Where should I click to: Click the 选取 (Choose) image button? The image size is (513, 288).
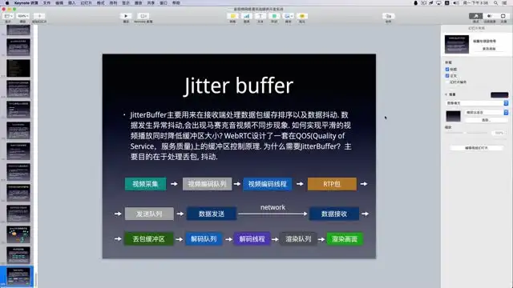click(486, 120)
